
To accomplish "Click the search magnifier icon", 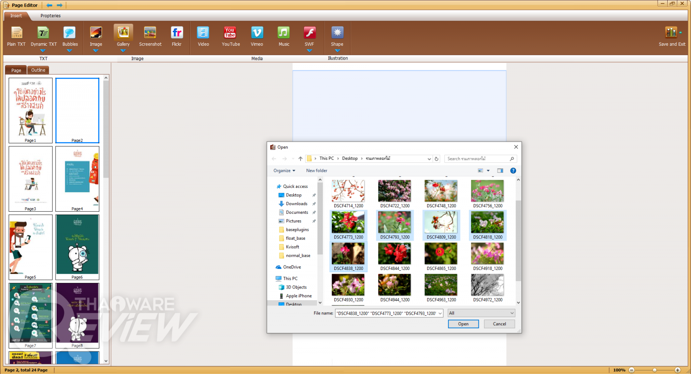I will 512,159.
